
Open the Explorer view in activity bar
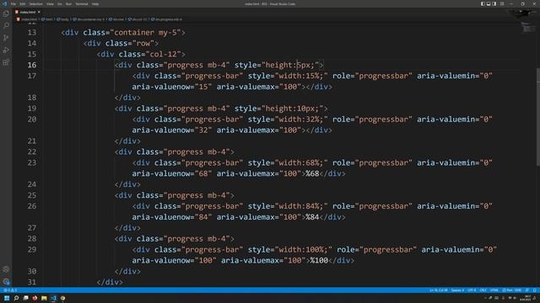coord(6,13)
